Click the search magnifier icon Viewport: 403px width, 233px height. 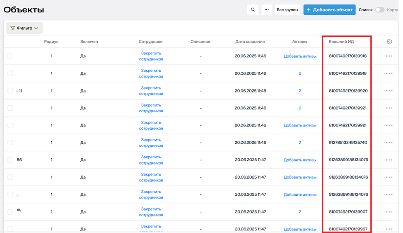tap(253, 10)
